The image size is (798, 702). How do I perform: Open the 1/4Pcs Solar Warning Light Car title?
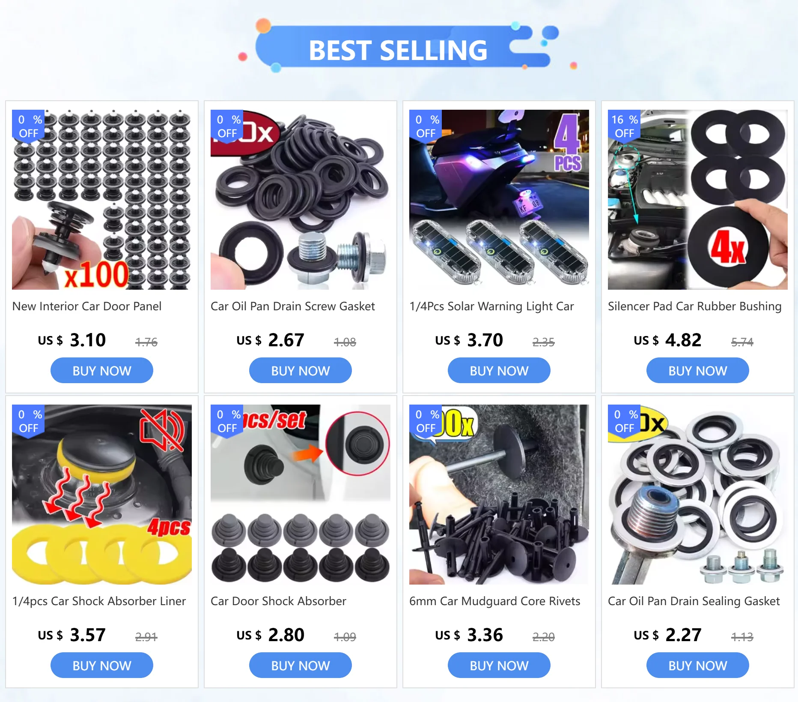(491, 306)
